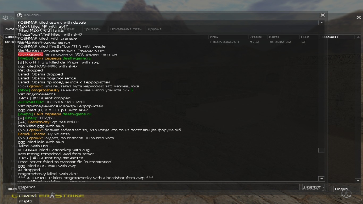Click the Counter-Strike logo at bottom left
363x204 pixels.
point(48,196)
